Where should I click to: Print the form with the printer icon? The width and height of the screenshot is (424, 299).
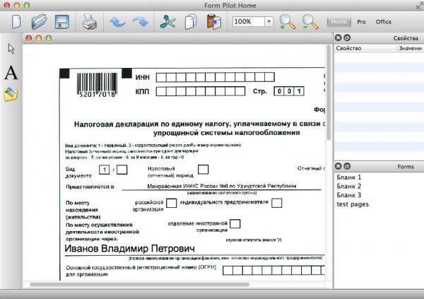point(90,22)
